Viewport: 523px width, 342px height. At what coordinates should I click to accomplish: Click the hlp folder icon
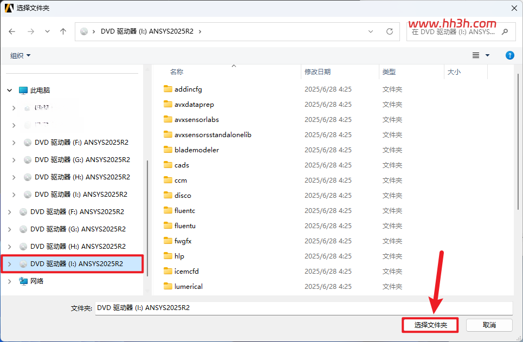pos(168,256)
